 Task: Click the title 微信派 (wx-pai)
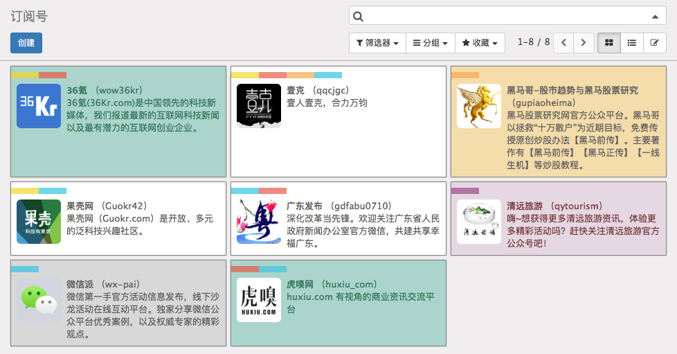click(103, 285)
